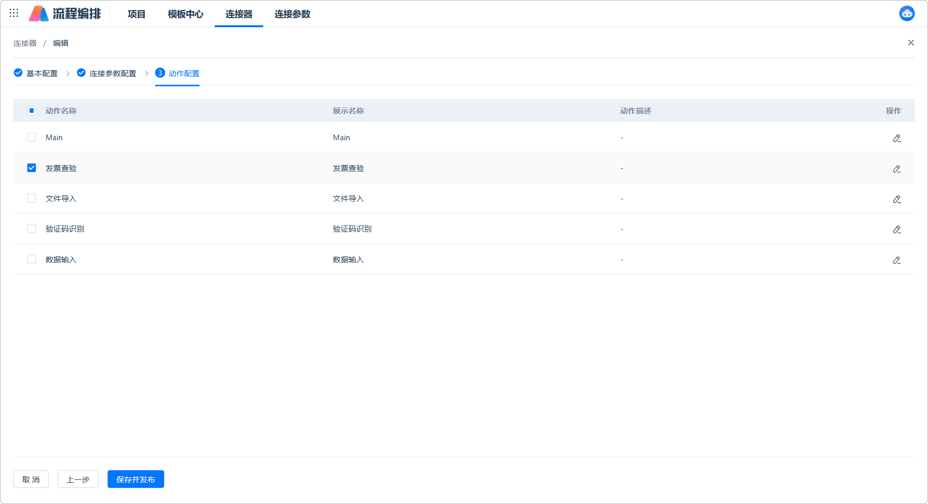Edit the 文件导入 action row
This screenshot has height=504, width=928.
(x=896, y=199)
